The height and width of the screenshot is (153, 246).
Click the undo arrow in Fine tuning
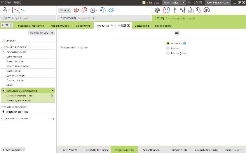(x=112, y=26)
